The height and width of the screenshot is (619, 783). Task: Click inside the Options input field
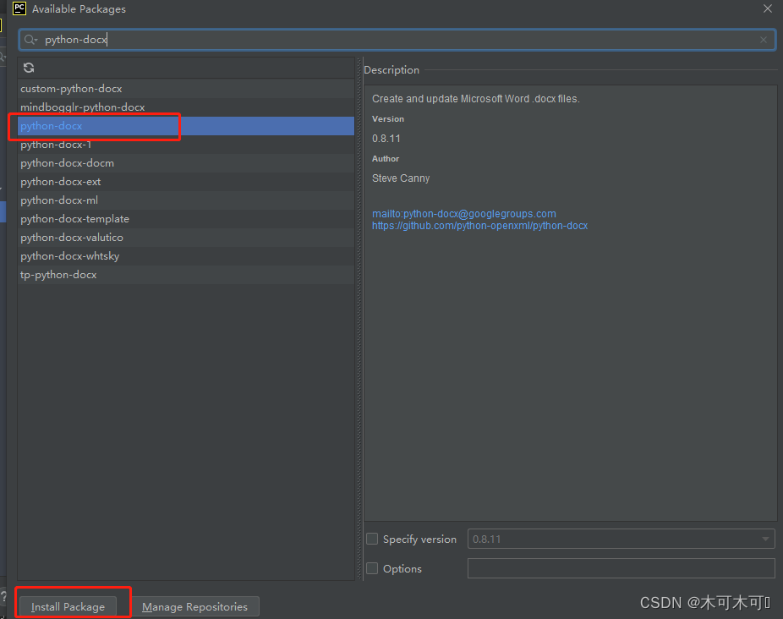[621, 567]
